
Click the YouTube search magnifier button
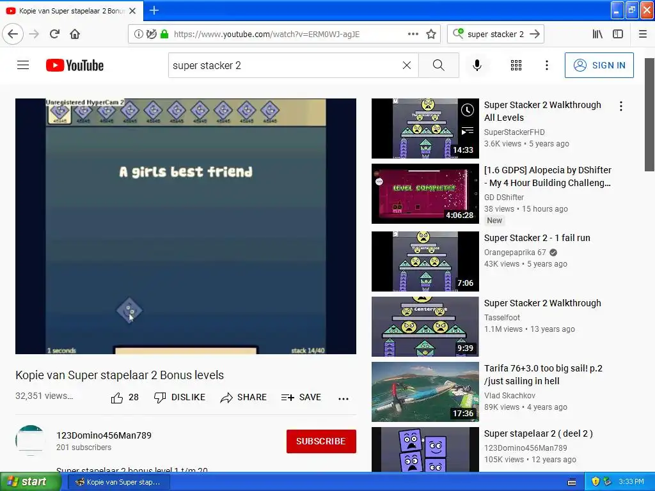tap(439, 65)
